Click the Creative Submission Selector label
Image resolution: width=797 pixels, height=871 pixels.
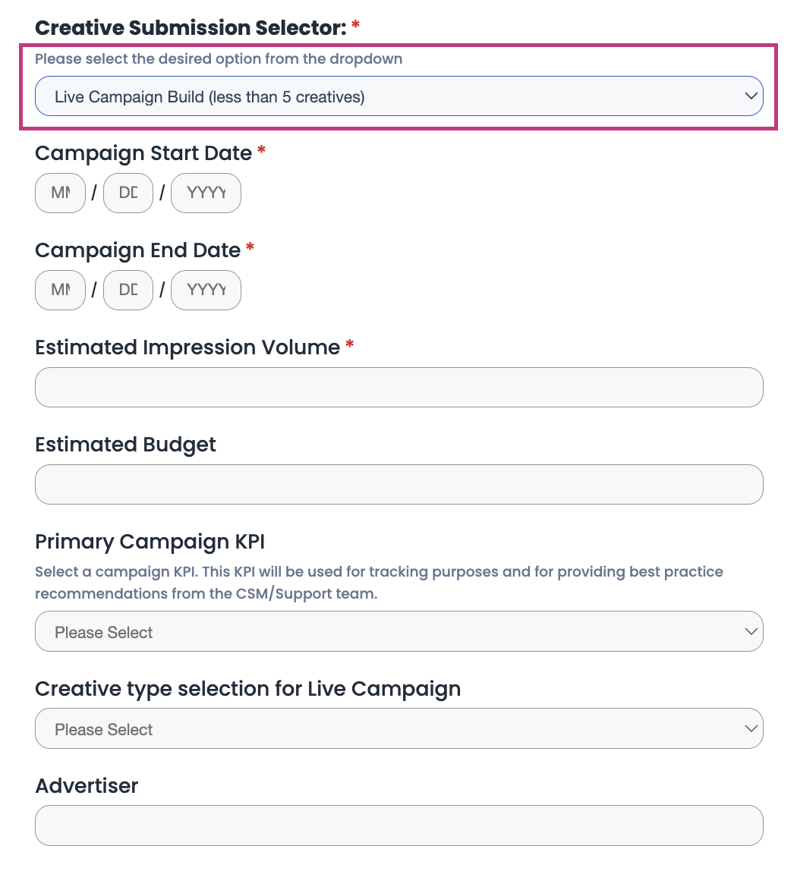[x=190, y=28]
